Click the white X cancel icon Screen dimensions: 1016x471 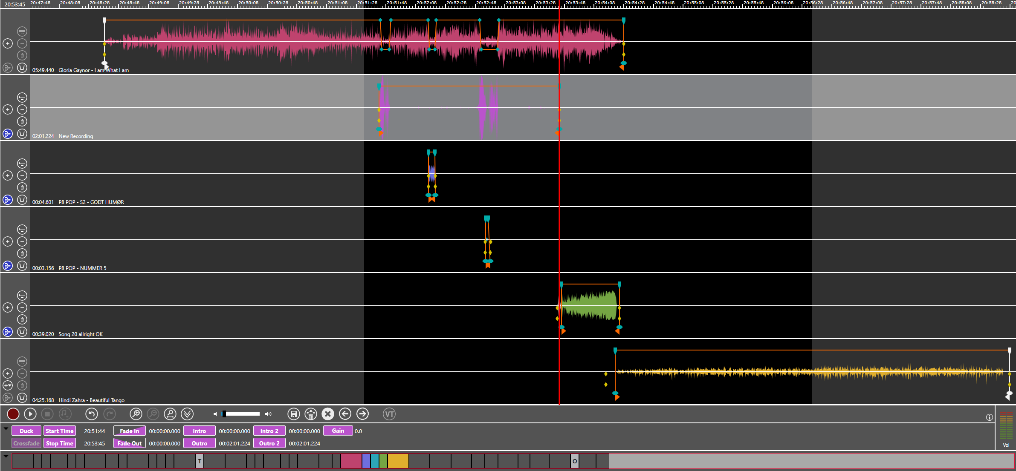pos(327,414)
